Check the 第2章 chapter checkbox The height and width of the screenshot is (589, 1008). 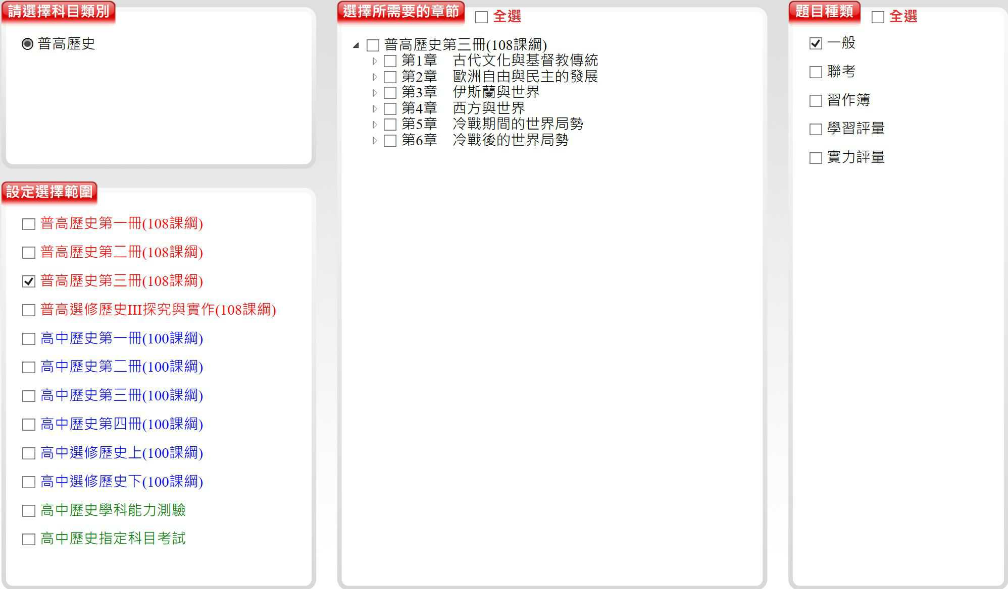coord(390,77)
